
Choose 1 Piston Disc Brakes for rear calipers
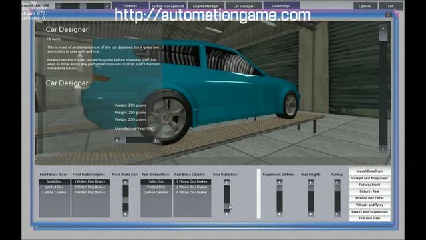click(192, 182)
